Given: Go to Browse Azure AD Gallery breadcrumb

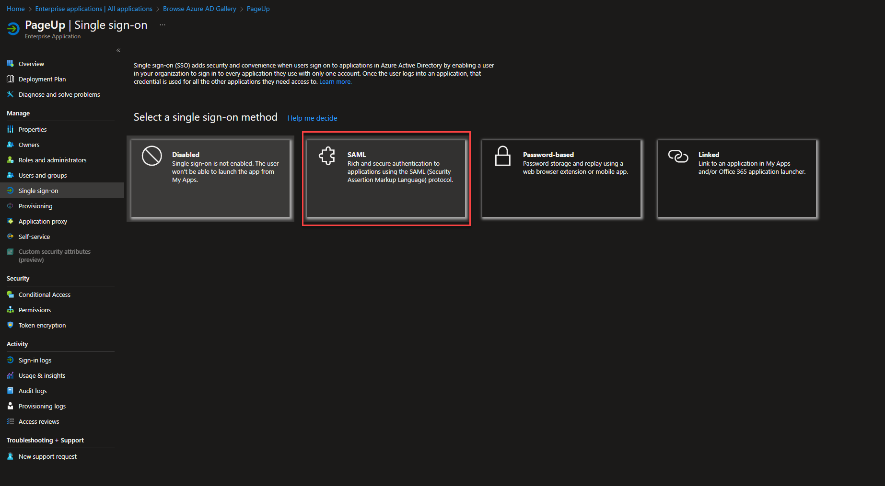Looking at the screenshot, I should [199, 9].
